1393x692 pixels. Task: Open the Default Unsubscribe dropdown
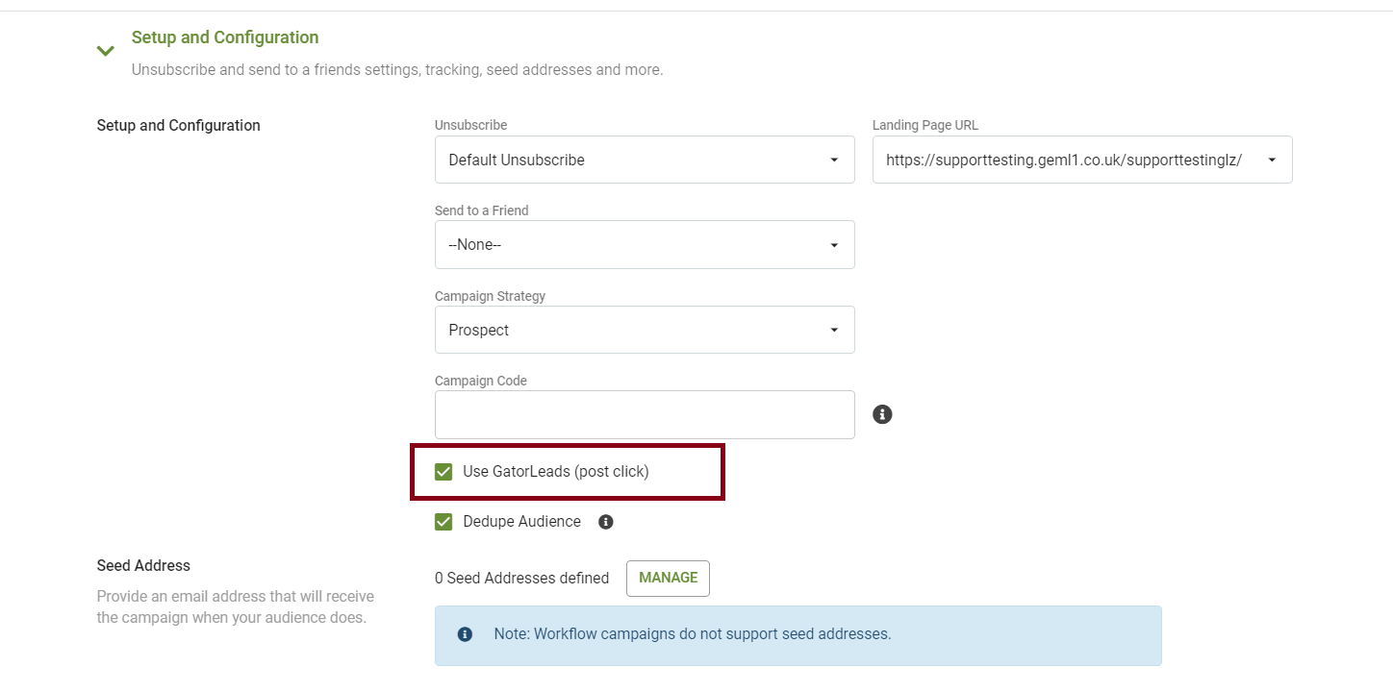click(x=645, y=160)
